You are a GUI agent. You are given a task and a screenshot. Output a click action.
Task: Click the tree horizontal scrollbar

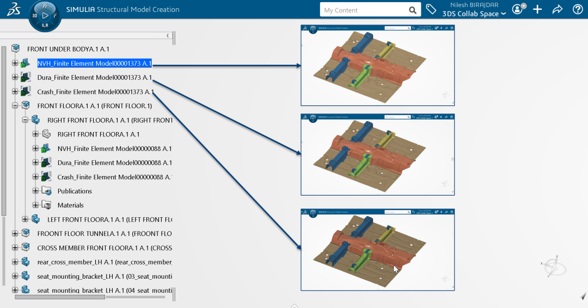click(60, 297)
